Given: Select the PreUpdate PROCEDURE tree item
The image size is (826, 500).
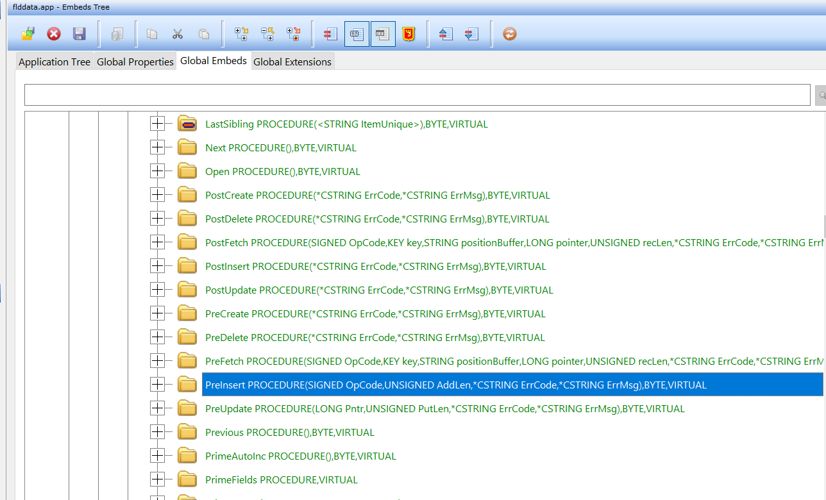Looking at the screenshot, I should click(444, 408).
